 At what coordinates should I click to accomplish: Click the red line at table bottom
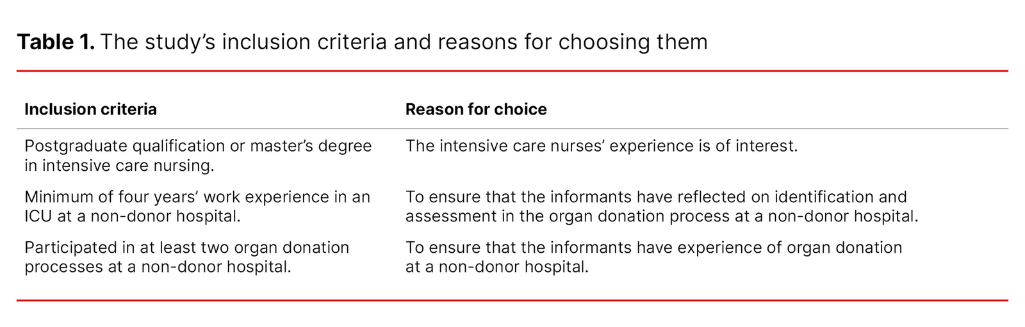coord(512,300)
